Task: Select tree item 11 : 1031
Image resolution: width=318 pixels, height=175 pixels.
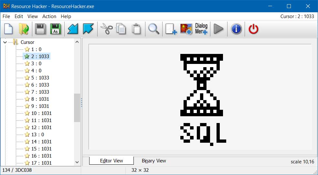Action: [x=41, y=120]
